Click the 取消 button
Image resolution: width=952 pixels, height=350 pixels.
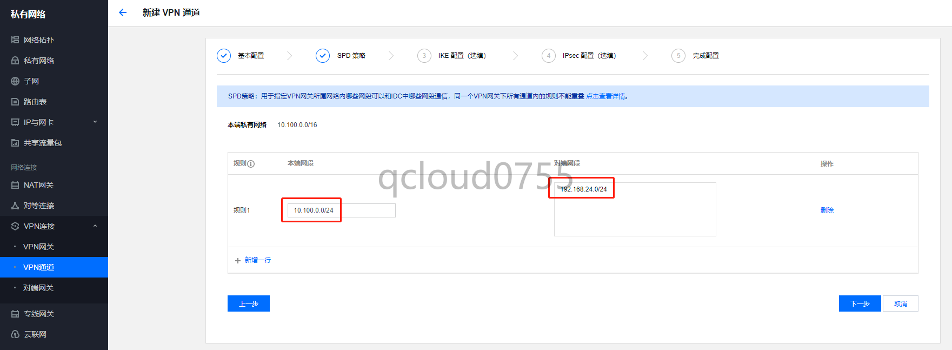(x=900, y=303)
